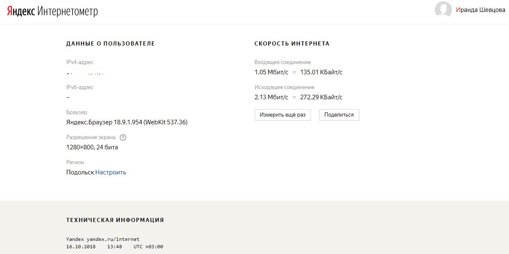Click the user profile avatar
Viewport: 509px width, 254px height.
(443, 10)
